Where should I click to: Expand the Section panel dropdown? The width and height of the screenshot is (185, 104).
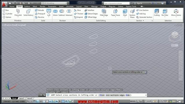click(x=140, y=21)
